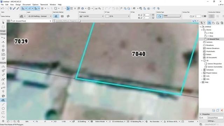The image size is (224, 126).
Task: Click the Publisher Sets icon in Navigator
Action: (222, 23)
